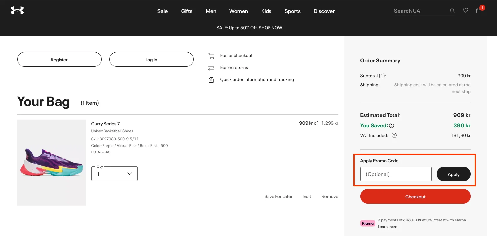Image resolution: width=497 pixels, height=236 pixels.
Task: Open the Women menu
Action: 238,11
